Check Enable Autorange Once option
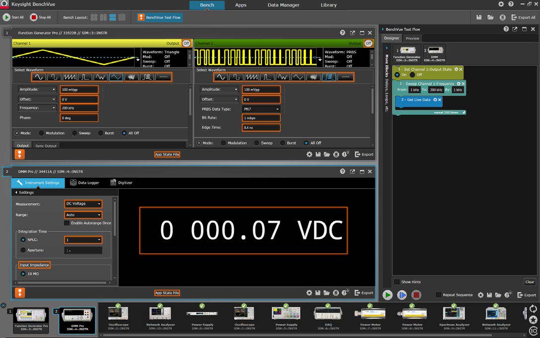 pos(67,223)
